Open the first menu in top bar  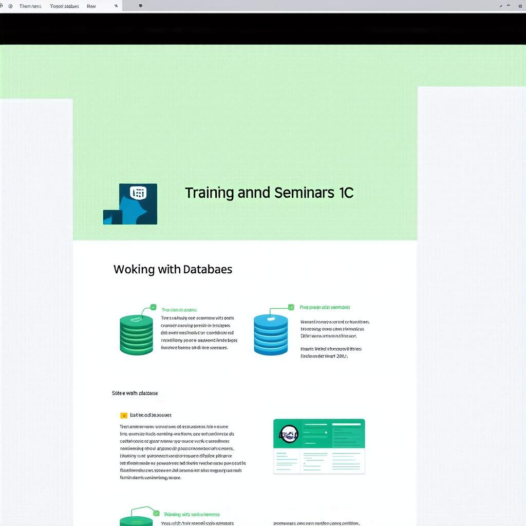pyautogui.click(x=30, y=6)
